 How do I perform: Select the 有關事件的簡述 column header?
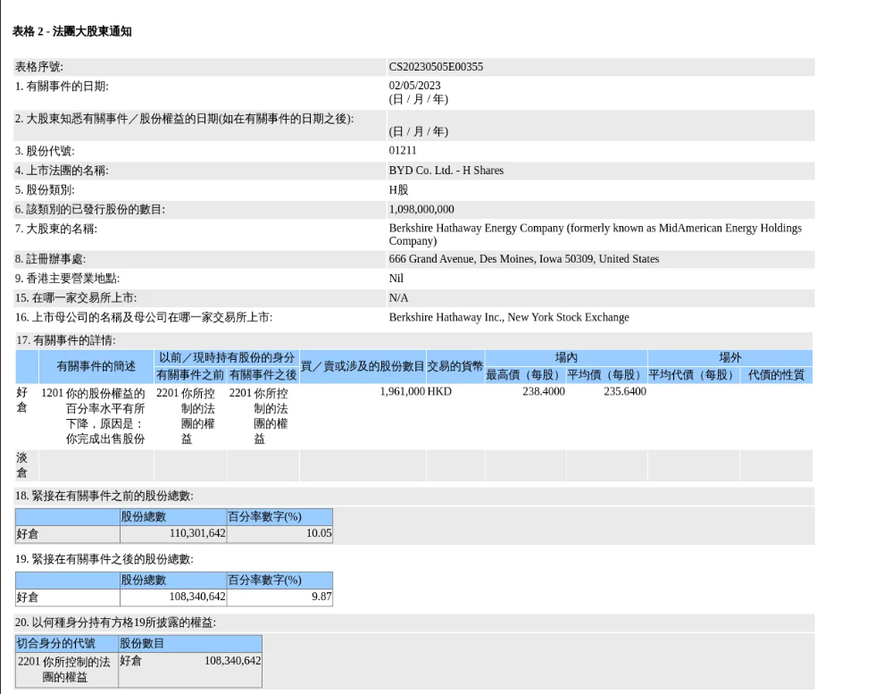(96, 366)
